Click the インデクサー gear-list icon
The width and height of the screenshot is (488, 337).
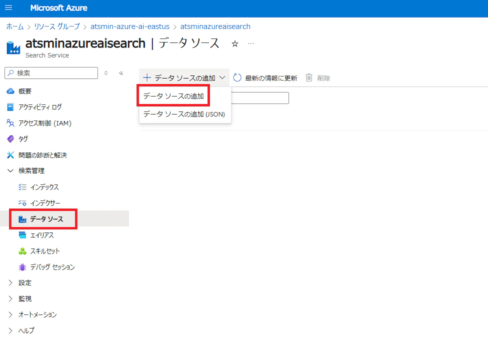22,203
